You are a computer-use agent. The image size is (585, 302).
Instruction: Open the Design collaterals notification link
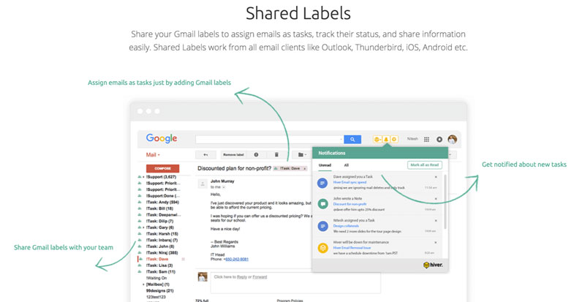click(x=346, y=226)
